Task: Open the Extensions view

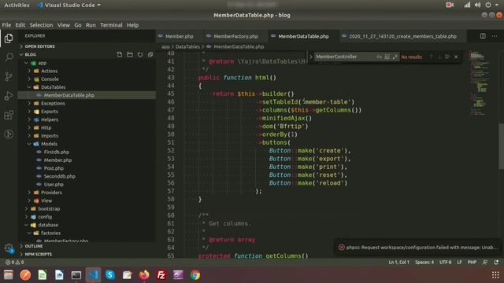Action: click(9, 115)
